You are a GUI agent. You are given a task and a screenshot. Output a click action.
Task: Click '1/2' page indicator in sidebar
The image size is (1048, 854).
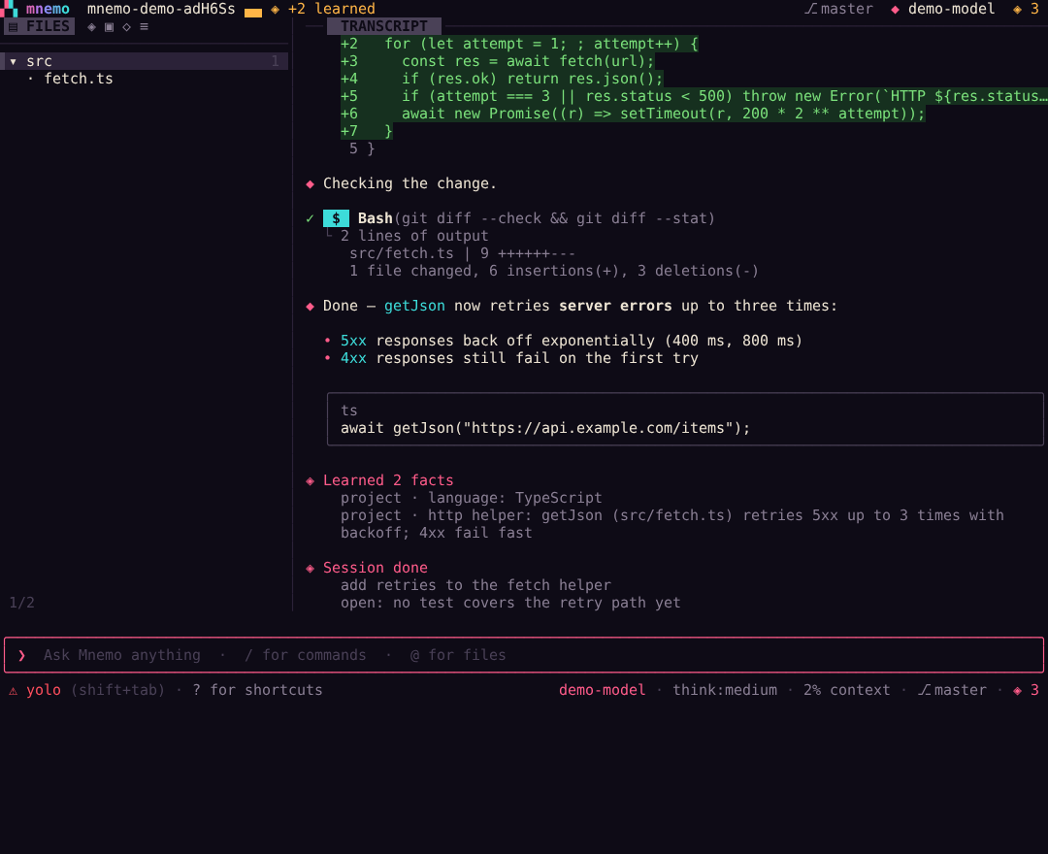21,603
